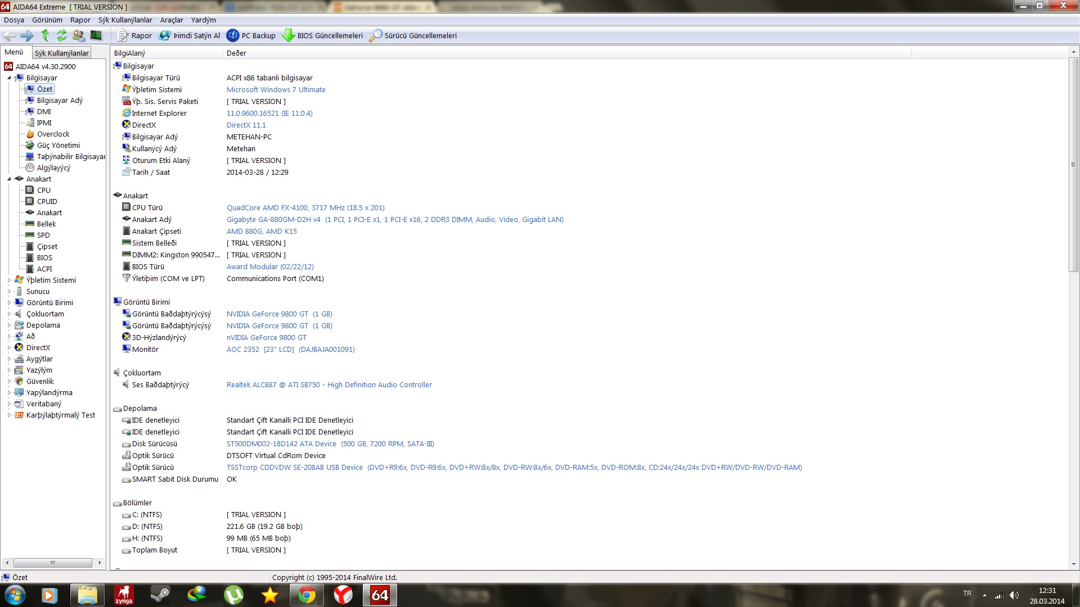Click the DirectX 11.1 link
The width and height of the screenshot is (1080, 607).
246,125
